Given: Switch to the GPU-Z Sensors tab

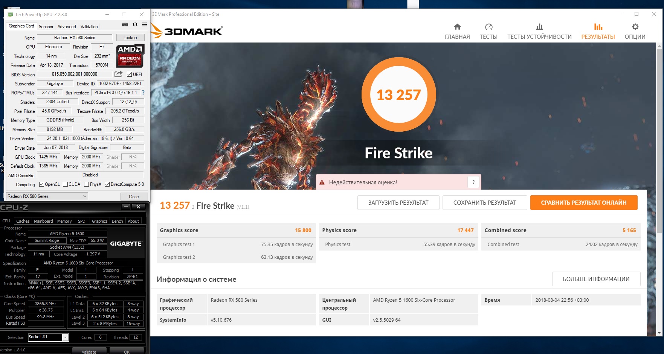Looking at the screenshot, I should tap(46, 27).
